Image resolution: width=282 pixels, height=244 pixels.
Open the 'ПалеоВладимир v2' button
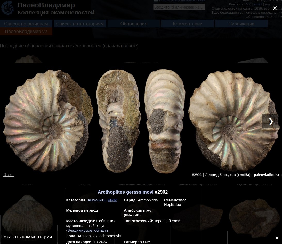pos(26,32)
